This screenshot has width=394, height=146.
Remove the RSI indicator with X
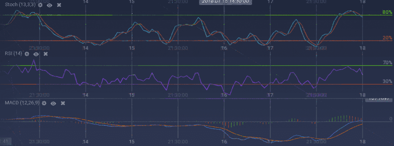click(x=45, y=54)
